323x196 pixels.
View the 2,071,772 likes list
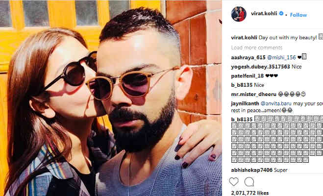(250, 193)
